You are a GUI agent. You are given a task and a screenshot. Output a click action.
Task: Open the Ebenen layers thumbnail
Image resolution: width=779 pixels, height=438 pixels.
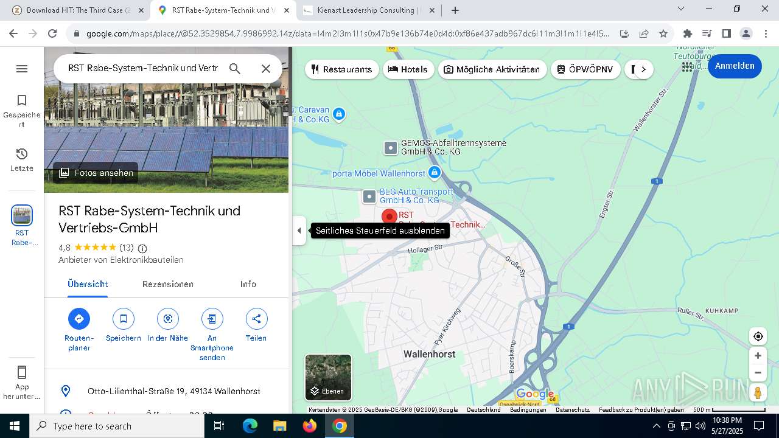click(328, 377)
